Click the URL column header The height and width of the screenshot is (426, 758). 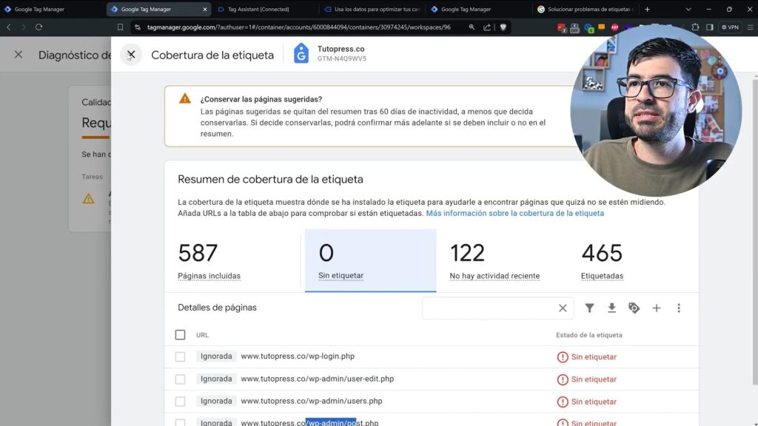(203, 335)
